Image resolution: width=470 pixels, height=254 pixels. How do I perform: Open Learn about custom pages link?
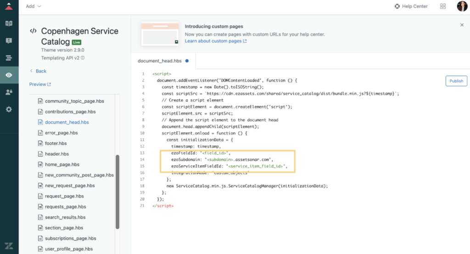216,41
